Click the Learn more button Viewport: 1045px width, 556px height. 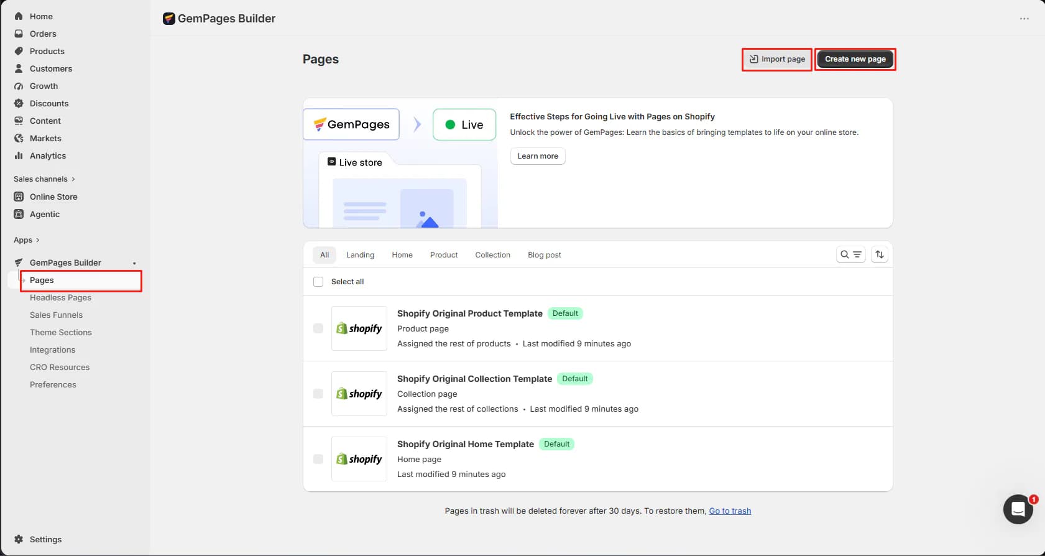point(538,156)
